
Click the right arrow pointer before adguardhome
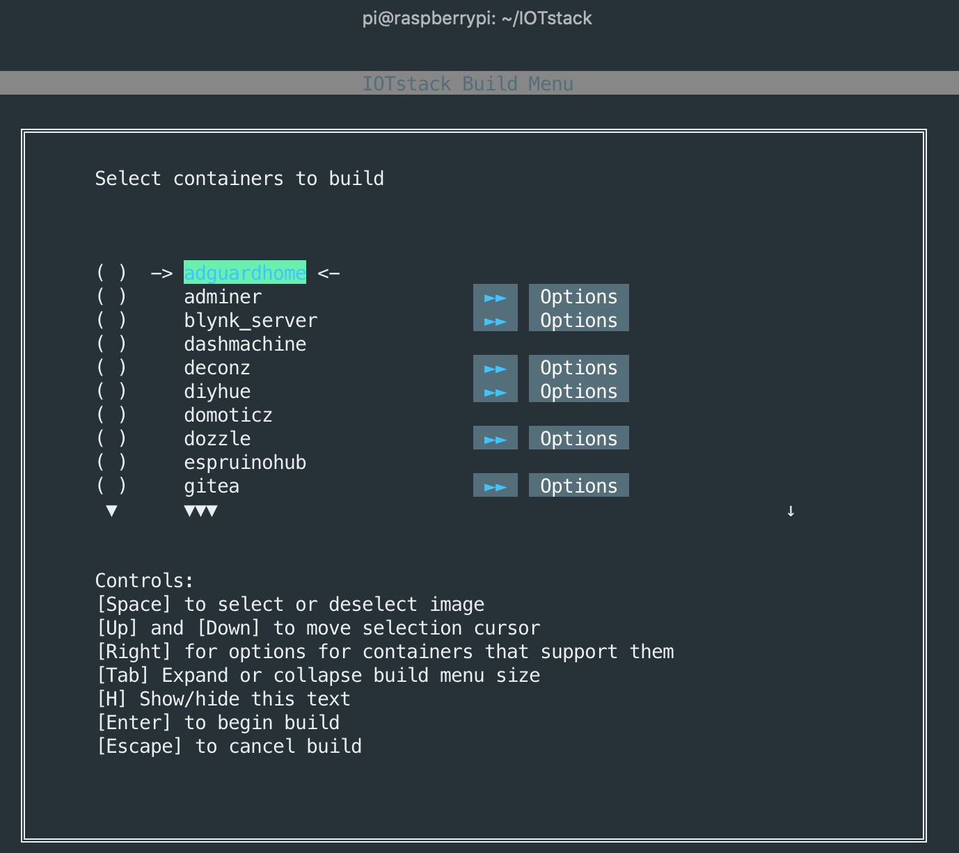tap(161, 273)
